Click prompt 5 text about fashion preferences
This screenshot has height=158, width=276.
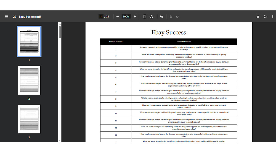184,77
